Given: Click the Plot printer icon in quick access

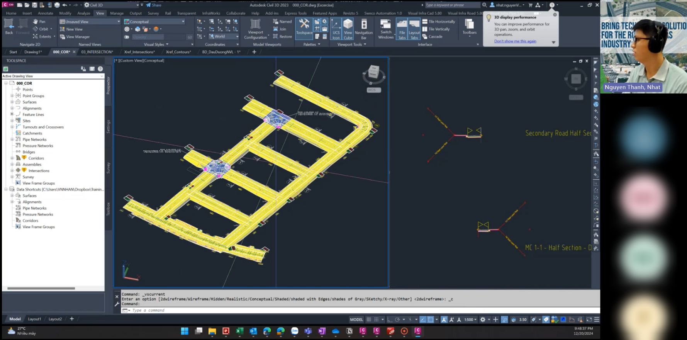Looking at the screenshot, I should tap(57, 5).
